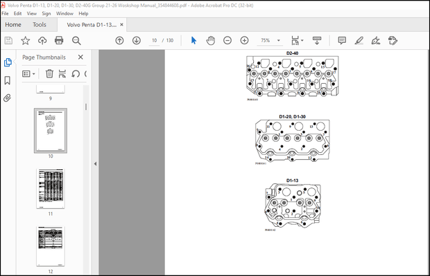Select the highlighter pen tool

pos(359,41)
